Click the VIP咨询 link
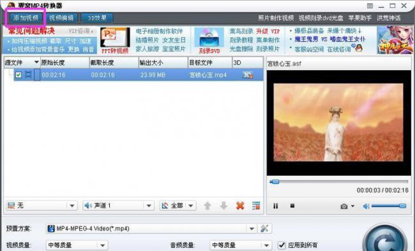The width and height of the screenshot is (415, 251). (80, 31)
